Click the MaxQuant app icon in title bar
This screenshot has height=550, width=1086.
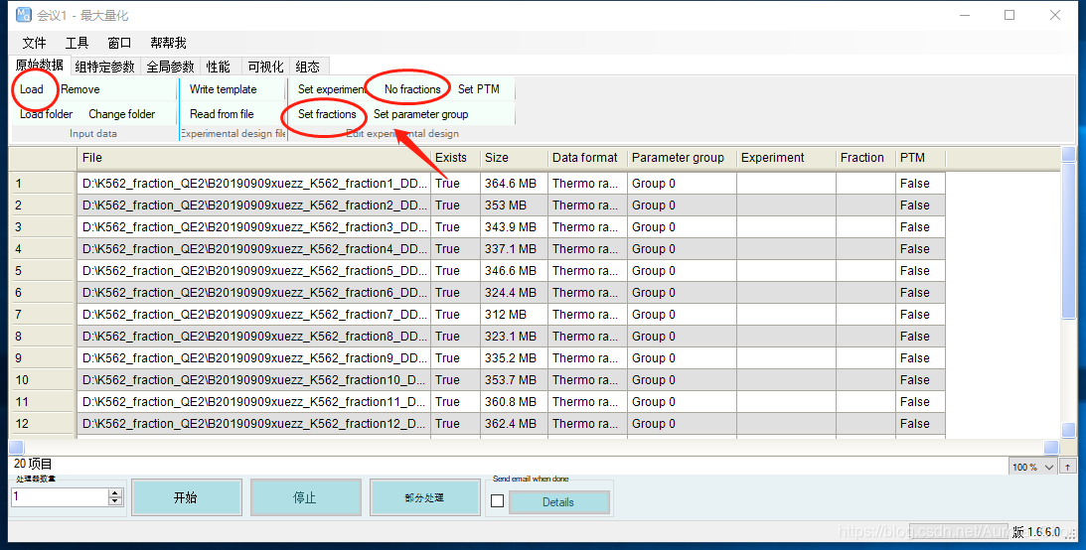click(x=24, y=15)
